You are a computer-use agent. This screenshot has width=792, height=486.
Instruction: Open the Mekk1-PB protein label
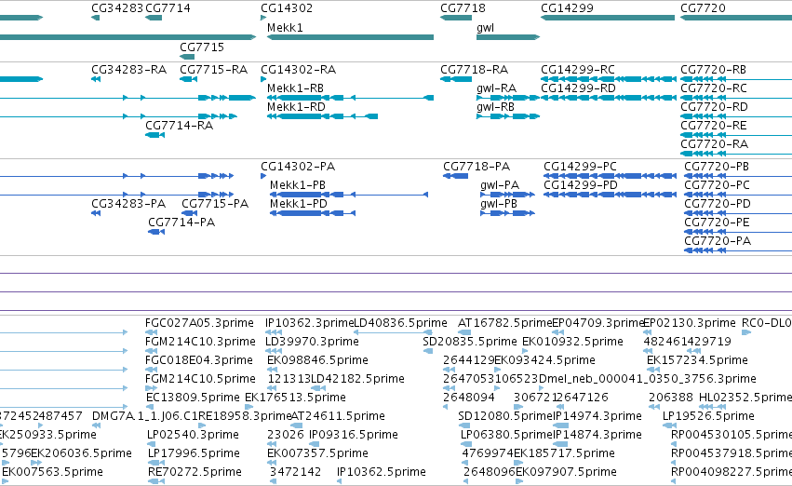298,185
